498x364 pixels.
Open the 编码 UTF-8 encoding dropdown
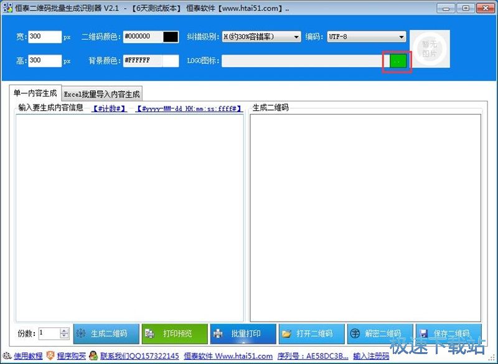tap(367, 37)
